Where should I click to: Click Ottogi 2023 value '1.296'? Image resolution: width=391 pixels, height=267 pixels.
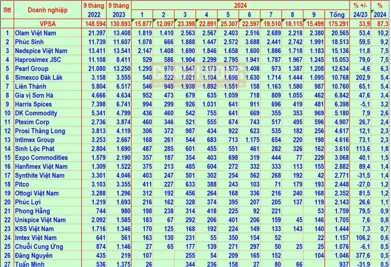[124, 193]
